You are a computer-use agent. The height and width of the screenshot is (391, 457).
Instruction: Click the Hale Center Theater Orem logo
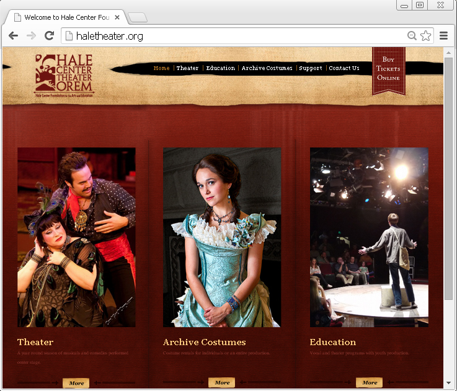pos(64,76)
